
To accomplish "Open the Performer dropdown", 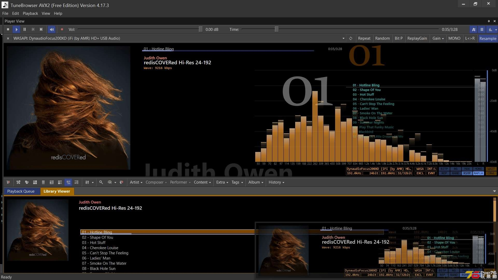I will tap(180, 182).
